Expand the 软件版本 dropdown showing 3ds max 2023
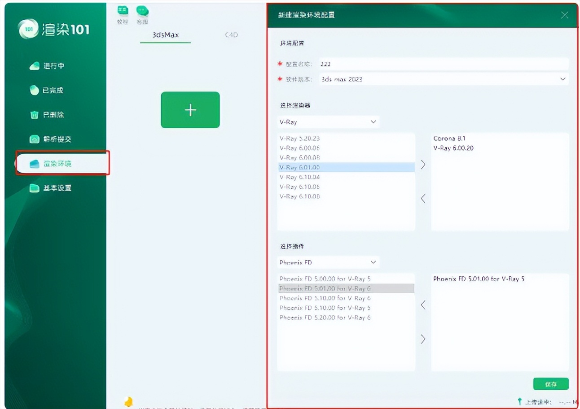Image resolution: width=580 pixels, height=409 pixels. tap(444, 79)
